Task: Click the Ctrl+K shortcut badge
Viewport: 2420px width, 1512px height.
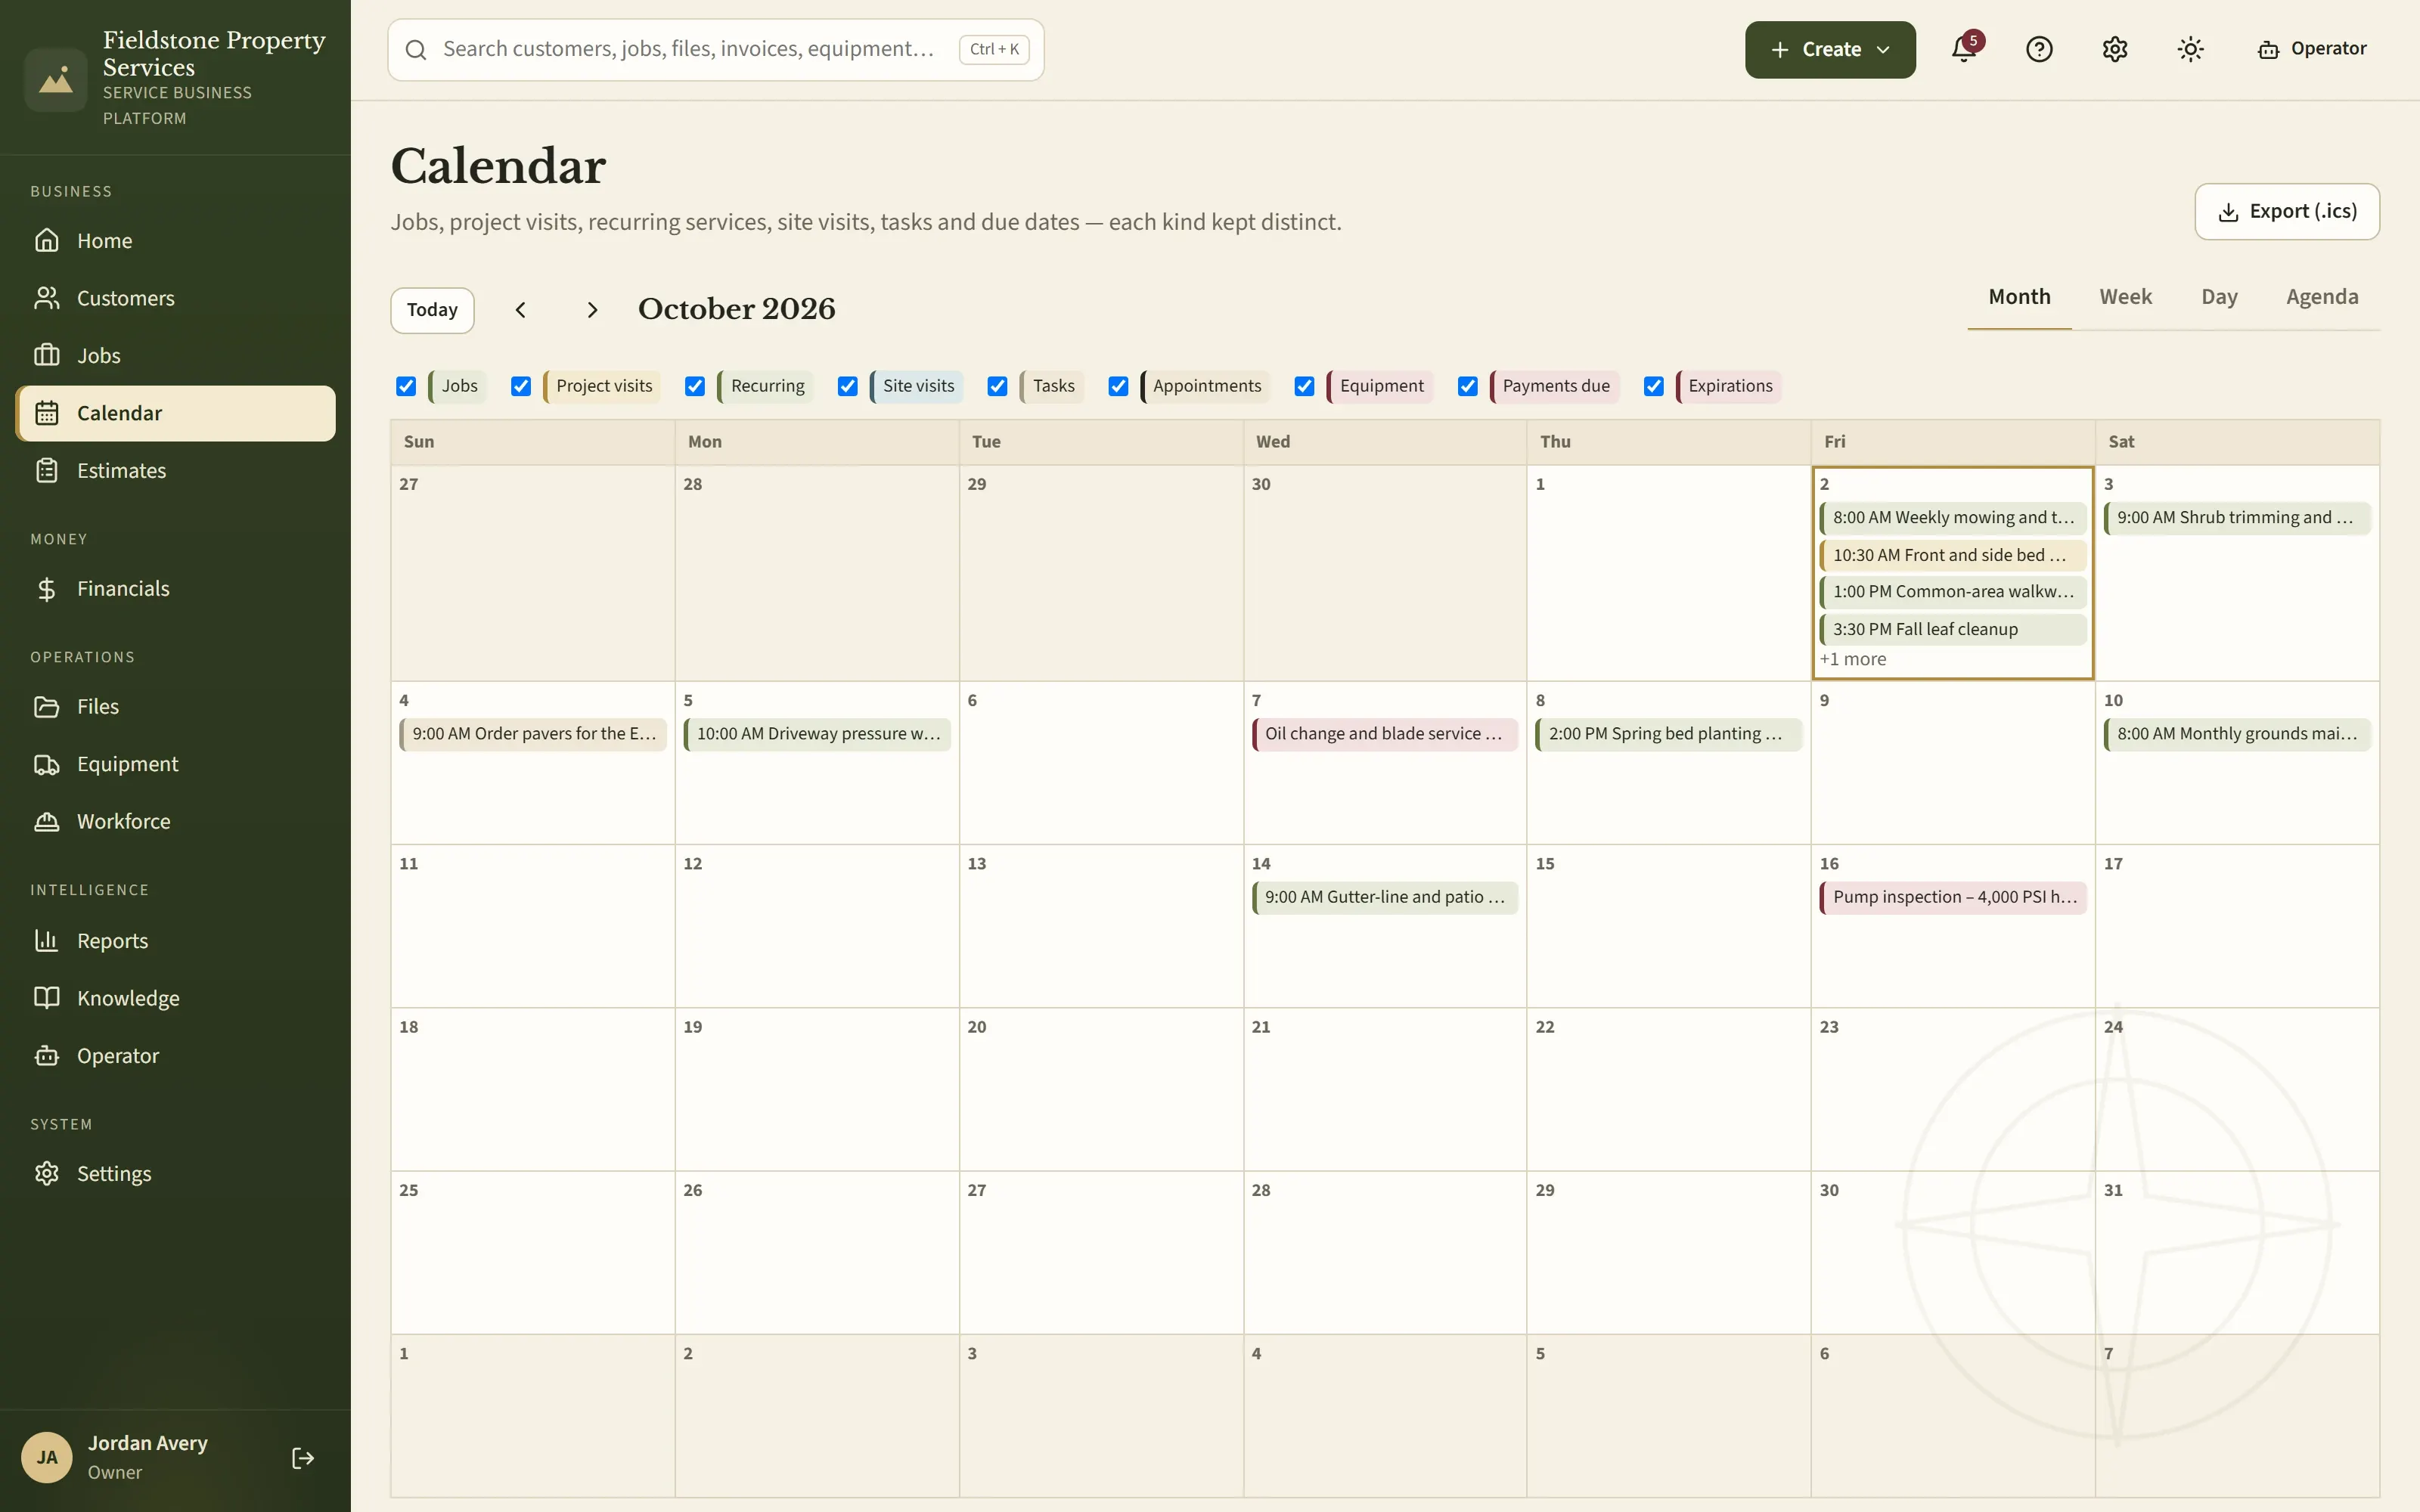Action: coord(994,49)
